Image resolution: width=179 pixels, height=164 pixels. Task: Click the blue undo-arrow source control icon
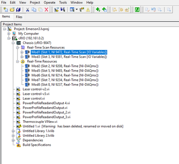pos(153,10)
